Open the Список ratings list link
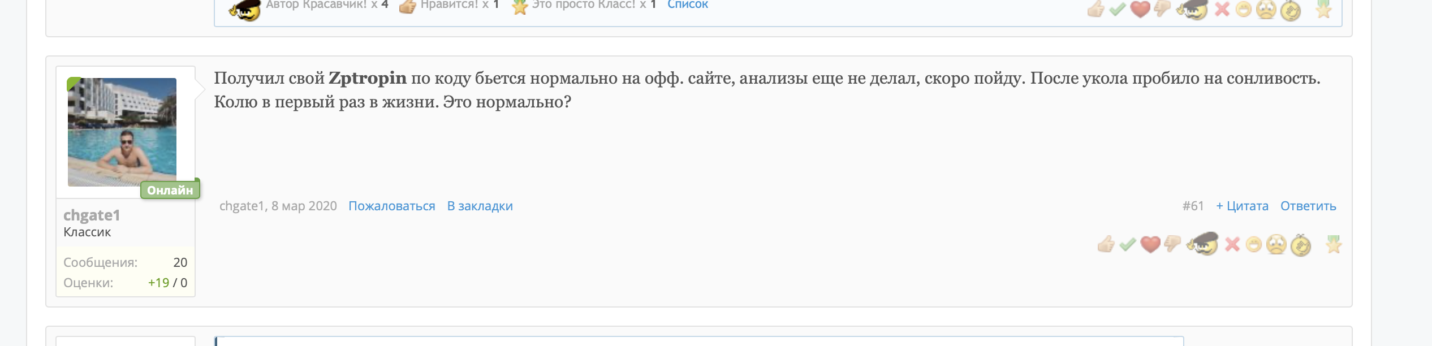Viewport: 1432px width, 346px height. coord(688,5)
